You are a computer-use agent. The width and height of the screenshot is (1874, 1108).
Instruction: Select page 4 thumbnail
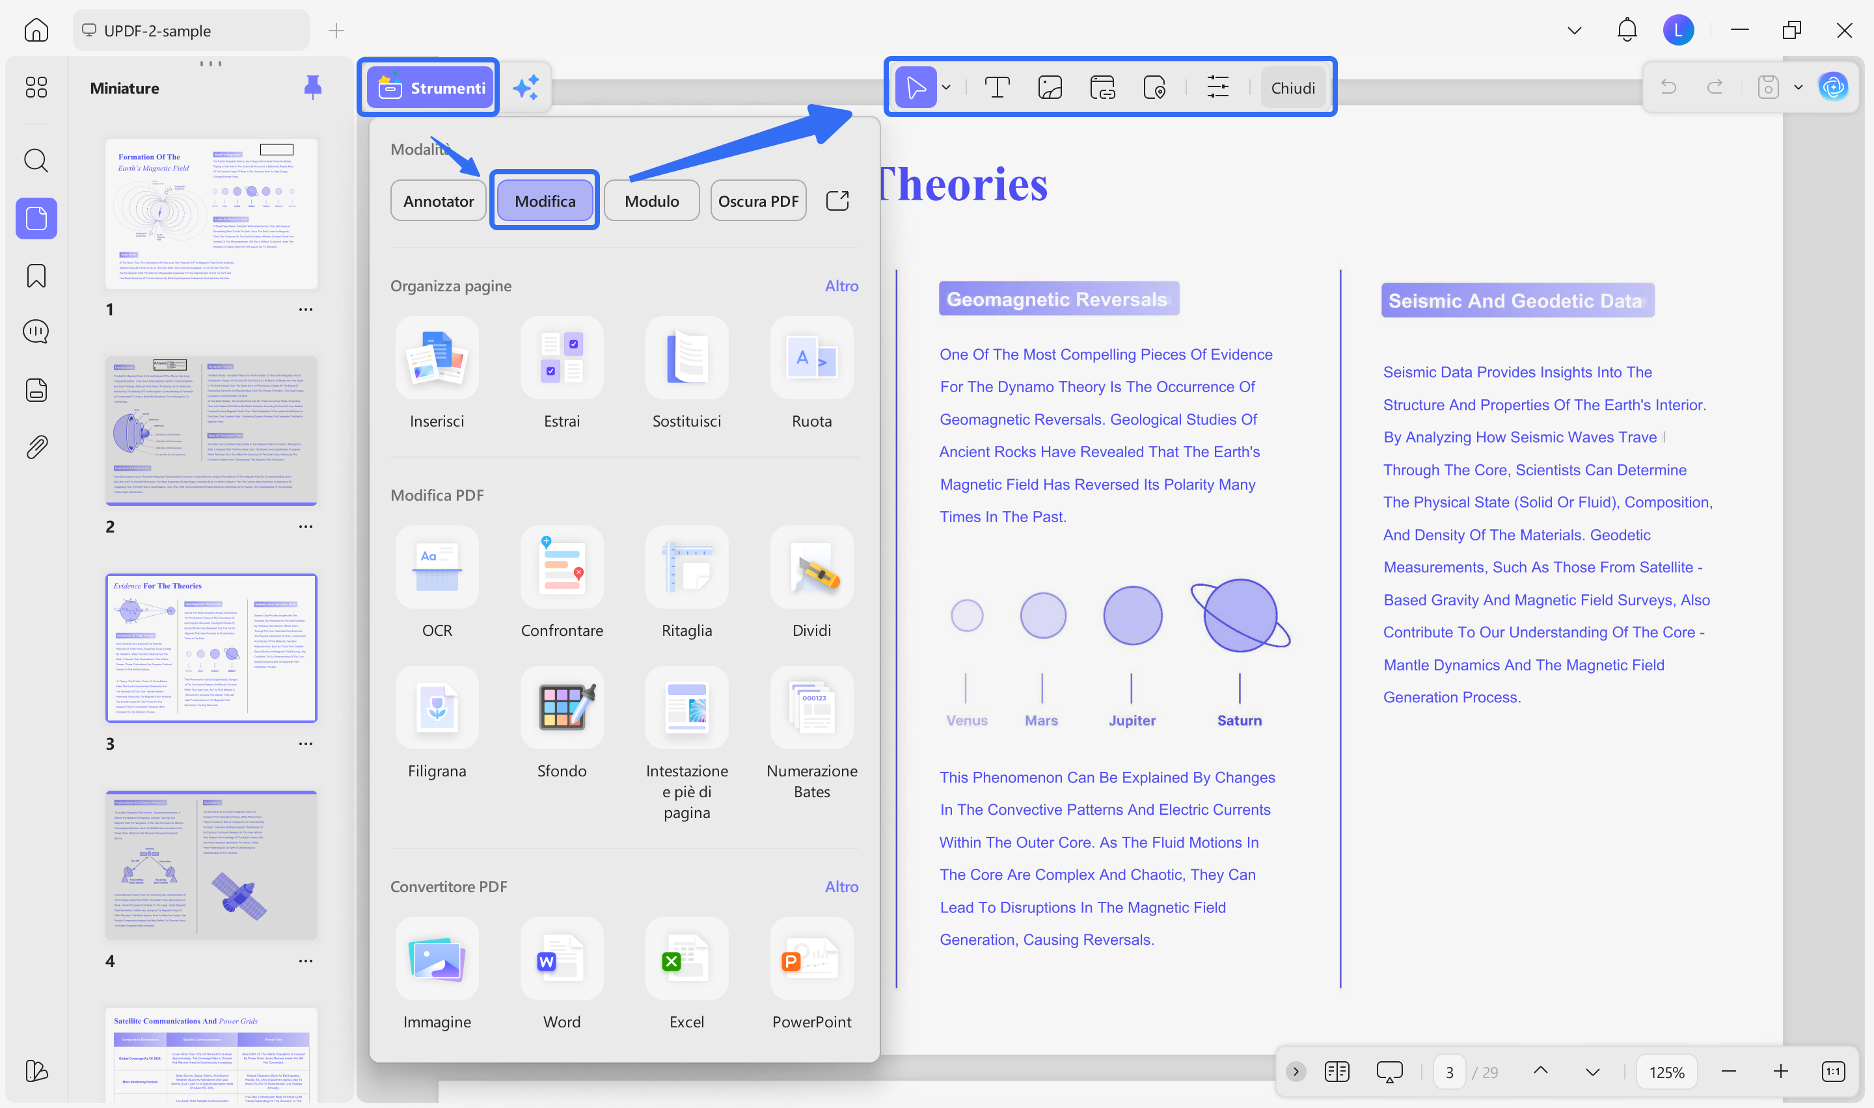[x=211, y=865]
